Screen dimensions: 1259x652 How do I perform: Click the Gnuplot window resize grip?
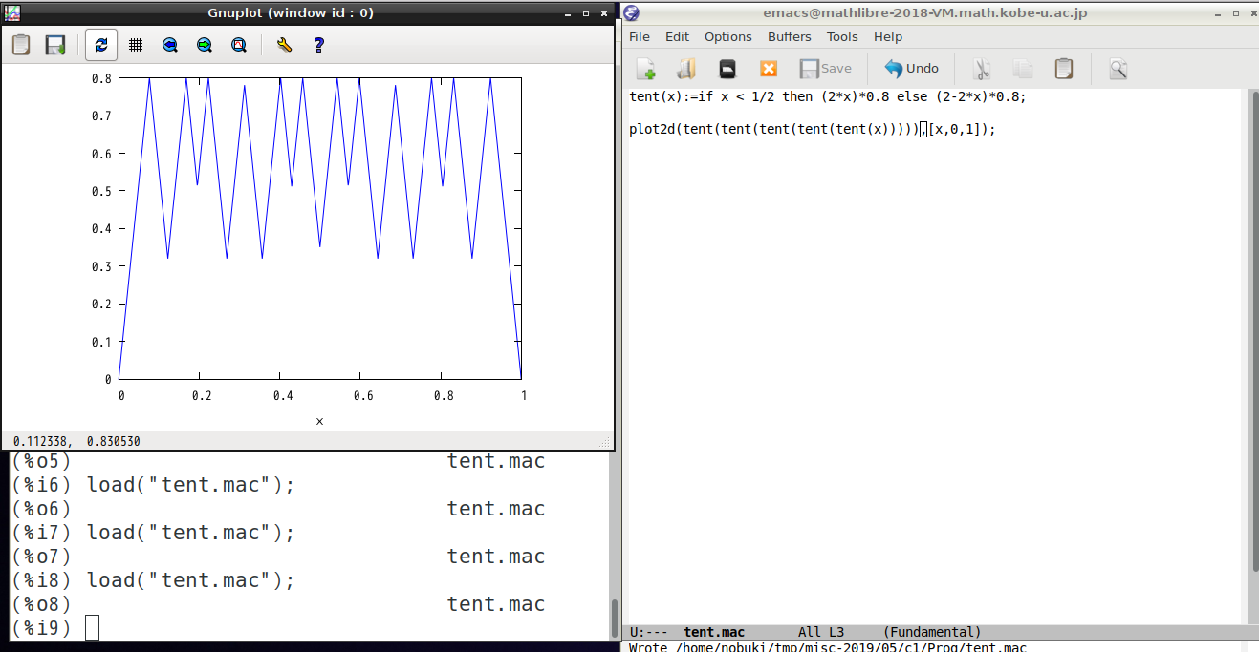tap(604, 442)
